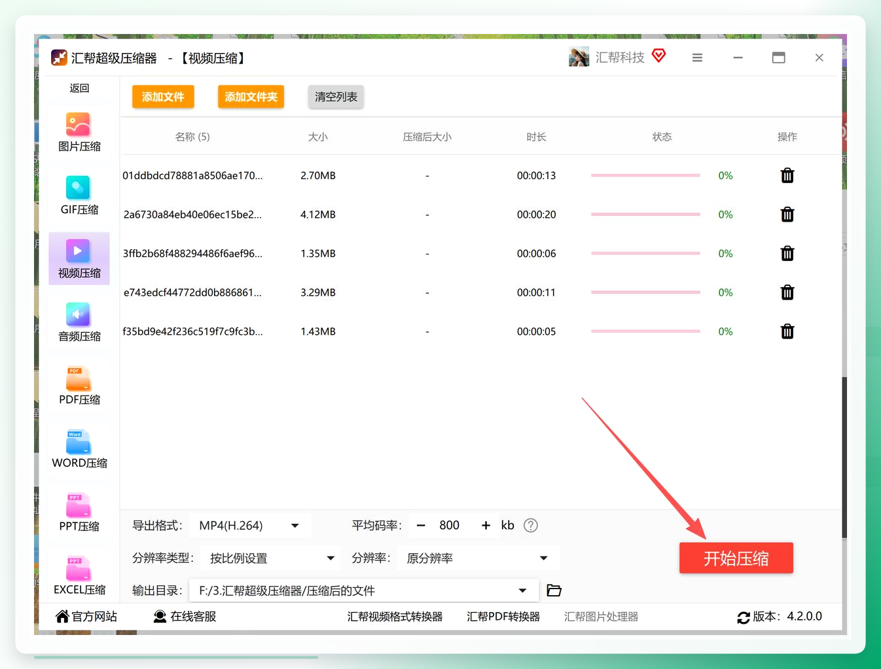Contact 在线客服 online support
Viewport: 881px width, 669px height.
[185, 617]
